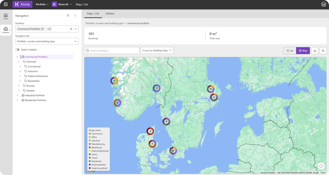Viewport: 329px width, 175px height.
Task: Switch to List view
Action: pos(290,51)
